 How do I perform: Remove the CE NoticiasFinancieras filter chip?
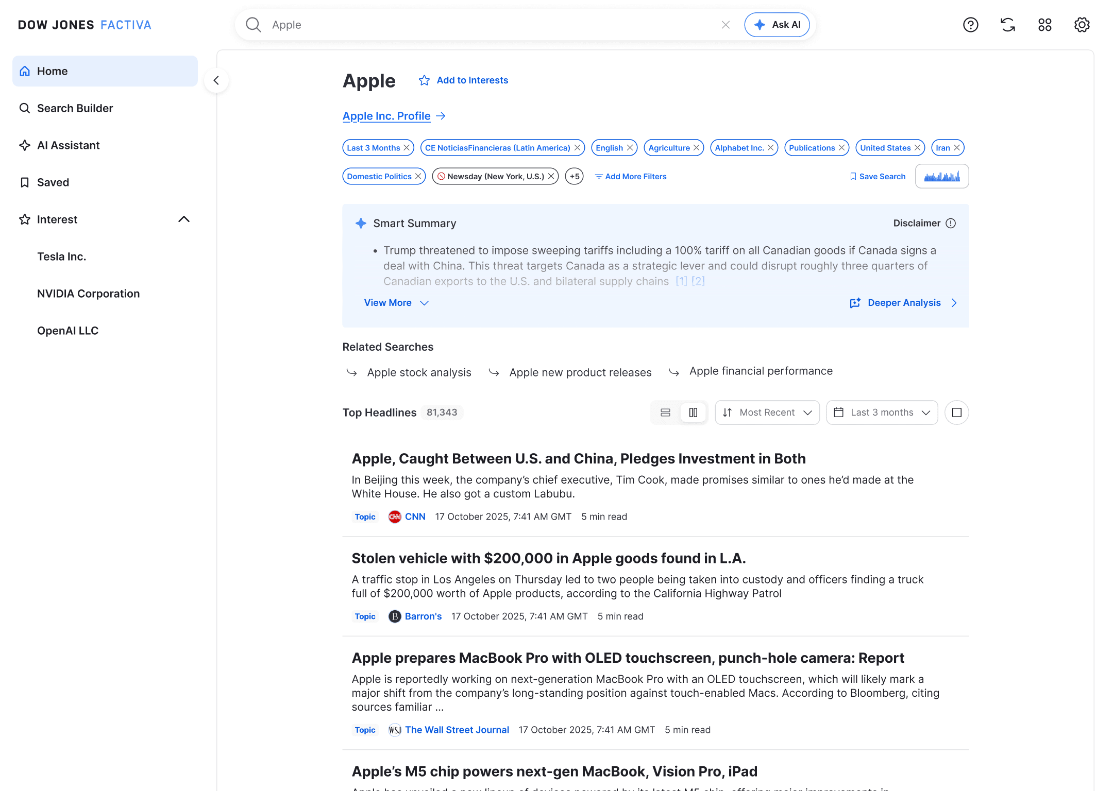point(577,148)
